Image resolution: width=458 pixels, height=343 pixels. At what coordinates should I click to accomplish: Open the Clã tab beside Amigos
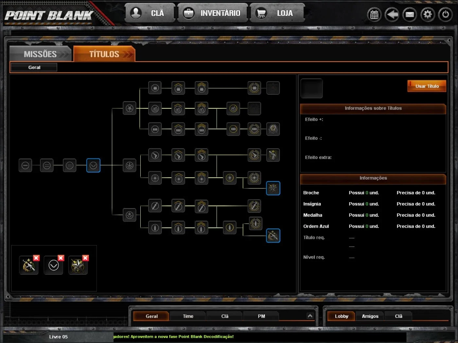[x=398, y=316]
